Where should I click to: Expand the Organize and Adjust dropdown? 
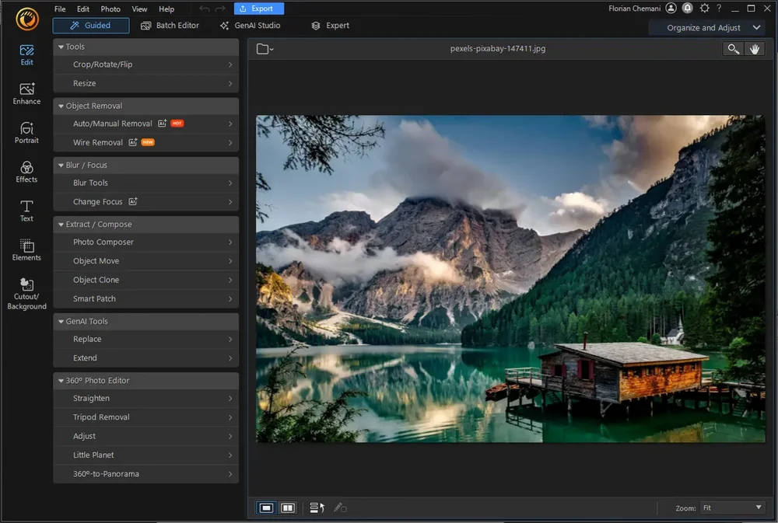(x=706, y=27)
